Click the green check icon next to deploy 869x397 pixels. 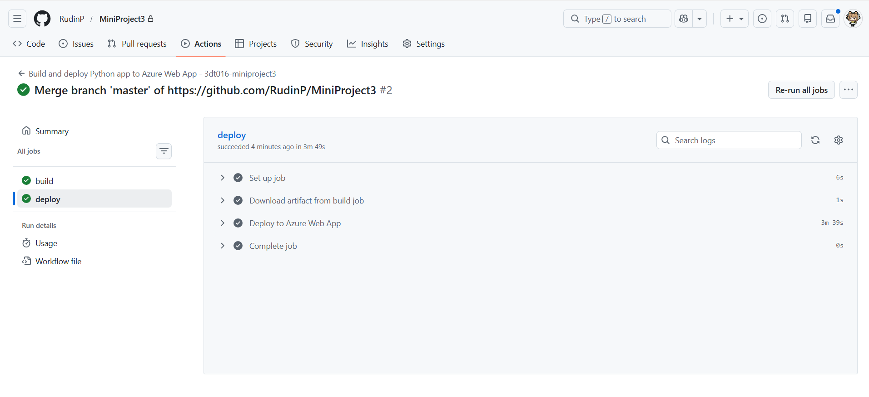pyautogui.click(x=26, y=198)
